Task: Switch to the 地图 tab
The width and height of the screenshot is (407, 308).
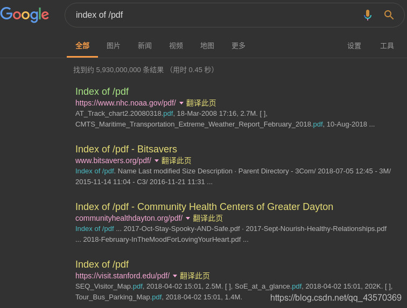Action: [x=207, y=46]
